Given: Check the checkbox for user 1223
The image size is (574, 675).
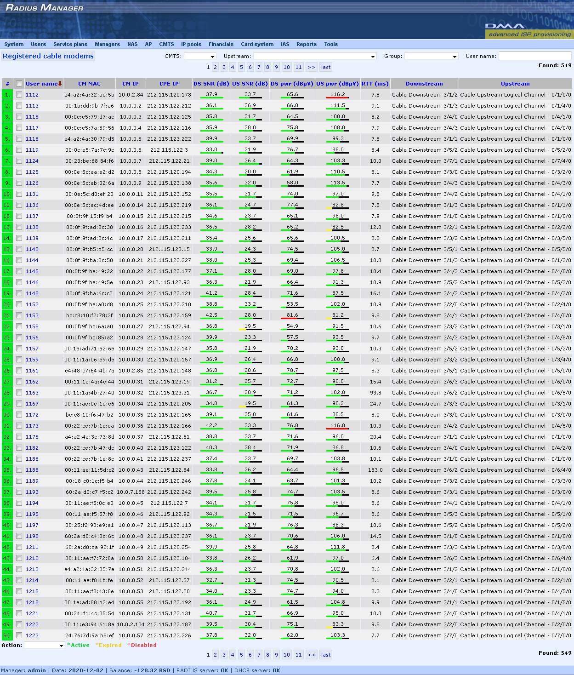Looking at the screenshot, I should click(19, 635).
